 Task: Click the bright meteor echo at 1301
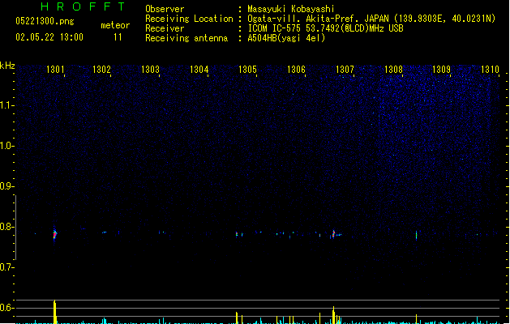click(54, 234)
